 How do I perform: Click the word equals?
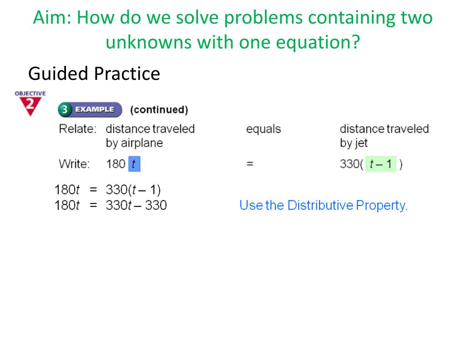tap(263, 130)
